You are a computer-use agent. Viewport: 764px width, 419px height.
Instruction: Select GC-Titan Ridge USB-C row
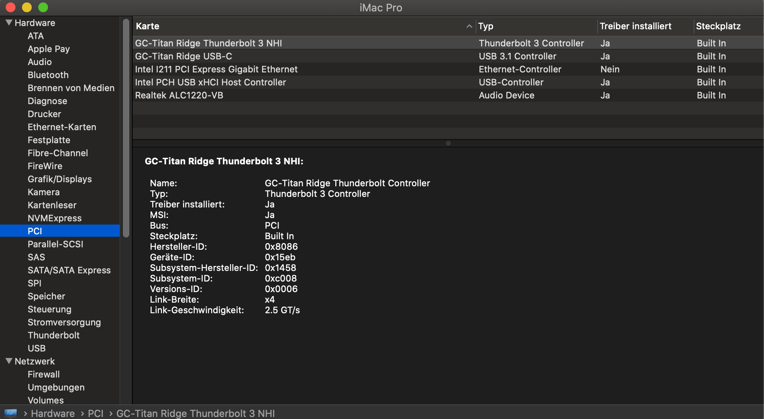click(x=447, y=56)
